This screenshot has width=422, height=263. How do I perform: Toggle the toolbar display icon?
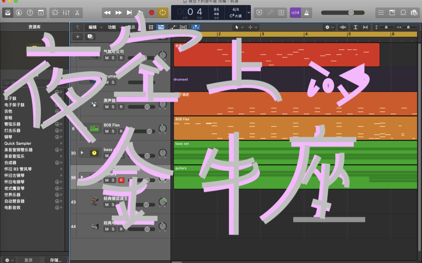(x=41, y=13)
